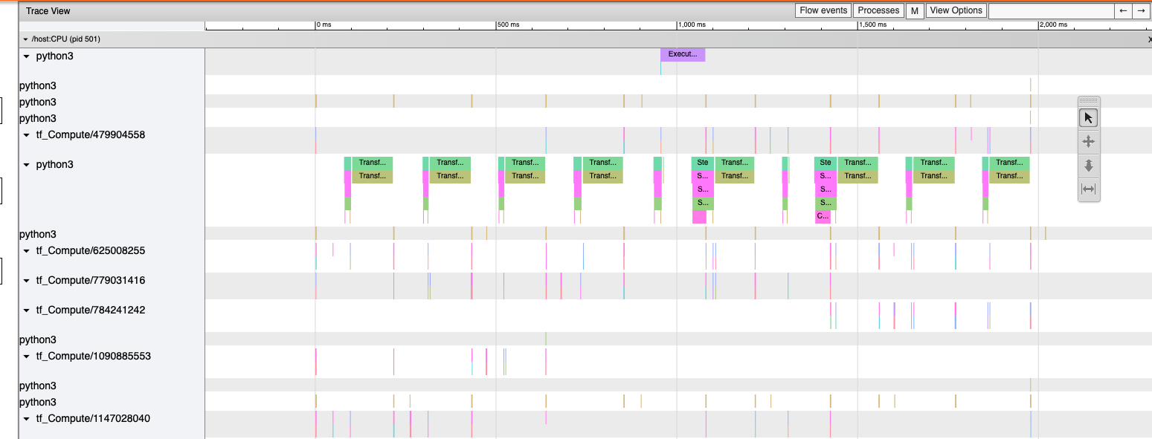The height and width of the screenshot is (439, 1152).
Task: Go to previous search result arrow
Action: (1123, 10)
